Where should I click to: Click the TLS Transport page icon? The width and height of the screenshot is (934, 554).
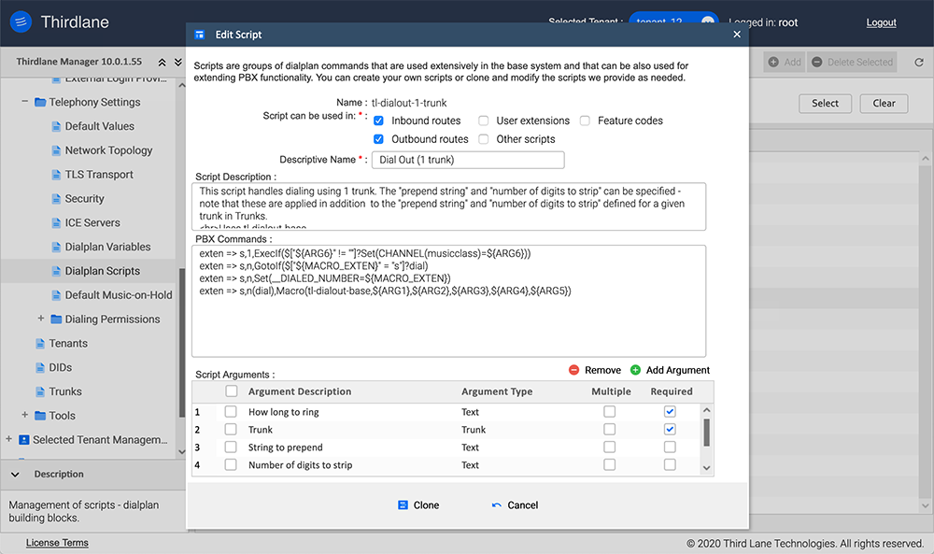pos(56,175)
